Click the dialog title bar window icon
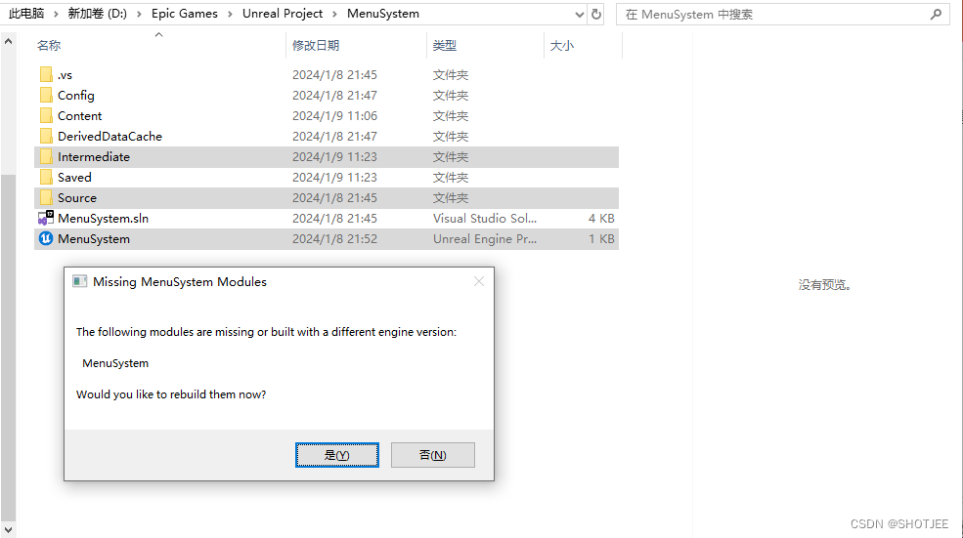 click(80, 281)
